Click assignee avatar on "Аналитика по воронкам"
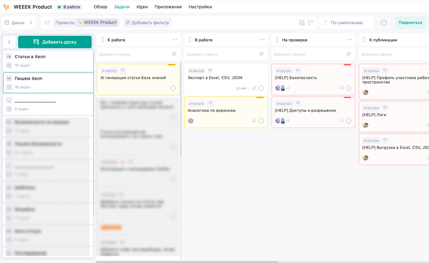The image size is (429, 263). pyautogui.click(x=191, y=121)
